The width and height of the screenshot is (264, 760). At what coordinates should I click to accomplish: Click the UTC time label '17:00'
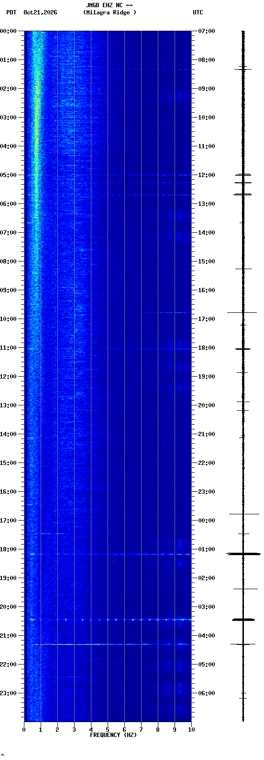(207, 319)
